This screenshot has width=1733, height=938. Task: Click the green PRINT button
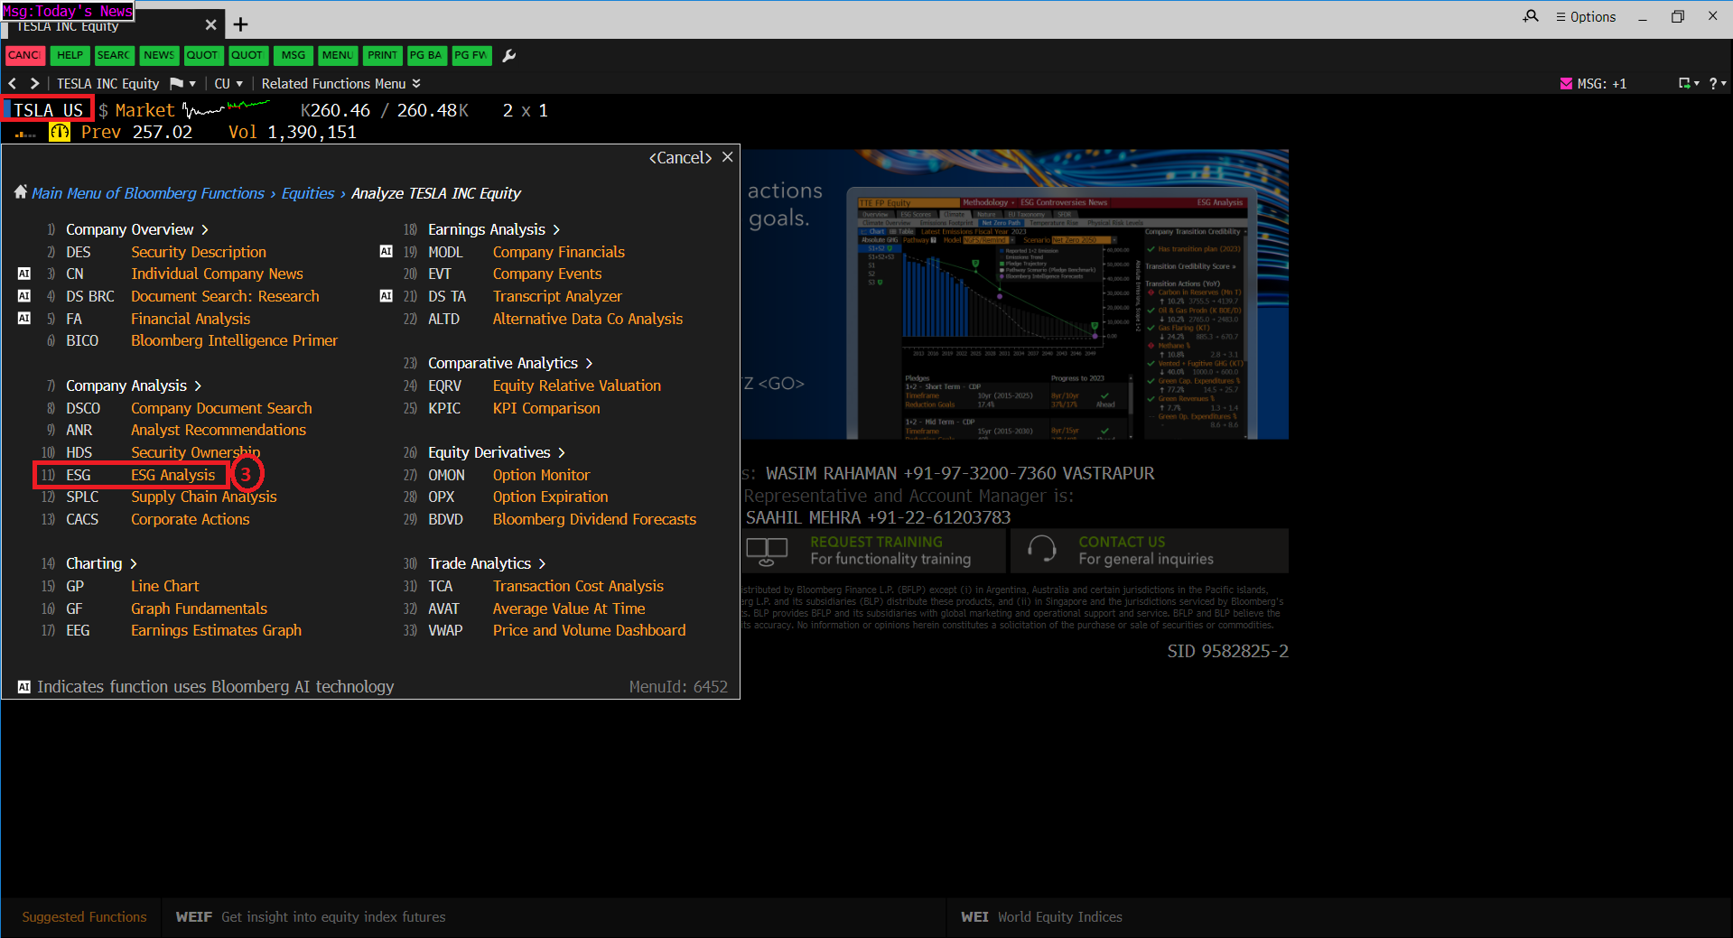[x=382, y=55]
